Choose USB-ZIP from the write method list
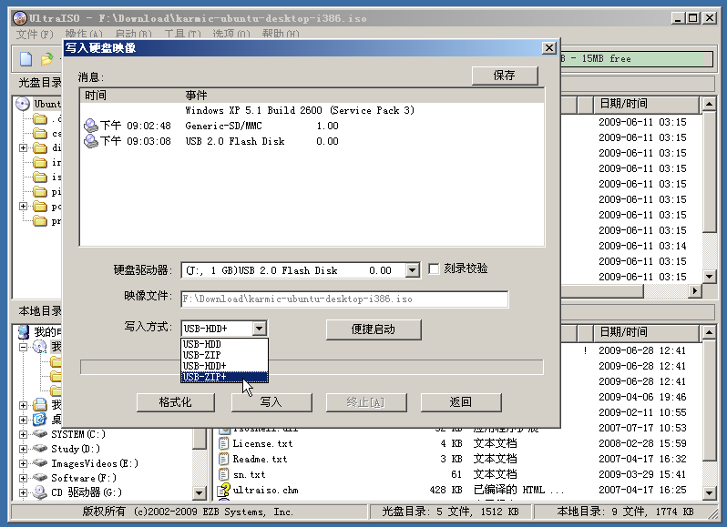The width and height of the screenshot is (727, 527). click(x=224, y=355)
